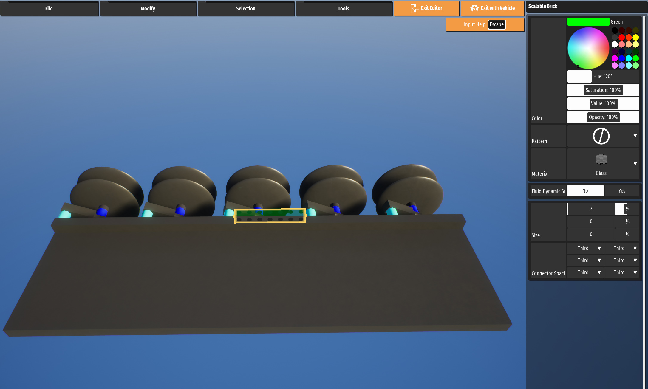Viewport: 648px width, 389px height.
Task: Pick the yellow palette swatch
Action: pyautogui.click(x=635, y=38)
